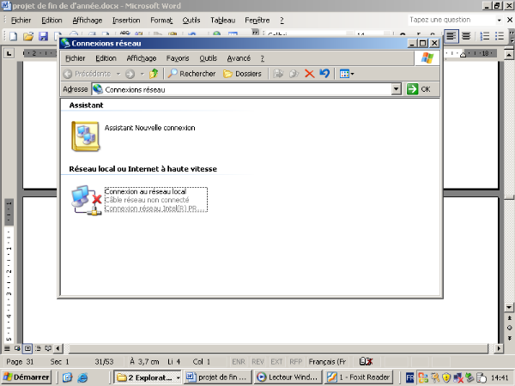Select the Connexion au réseau local icon
515x386 pixels.
pos(87,200)
